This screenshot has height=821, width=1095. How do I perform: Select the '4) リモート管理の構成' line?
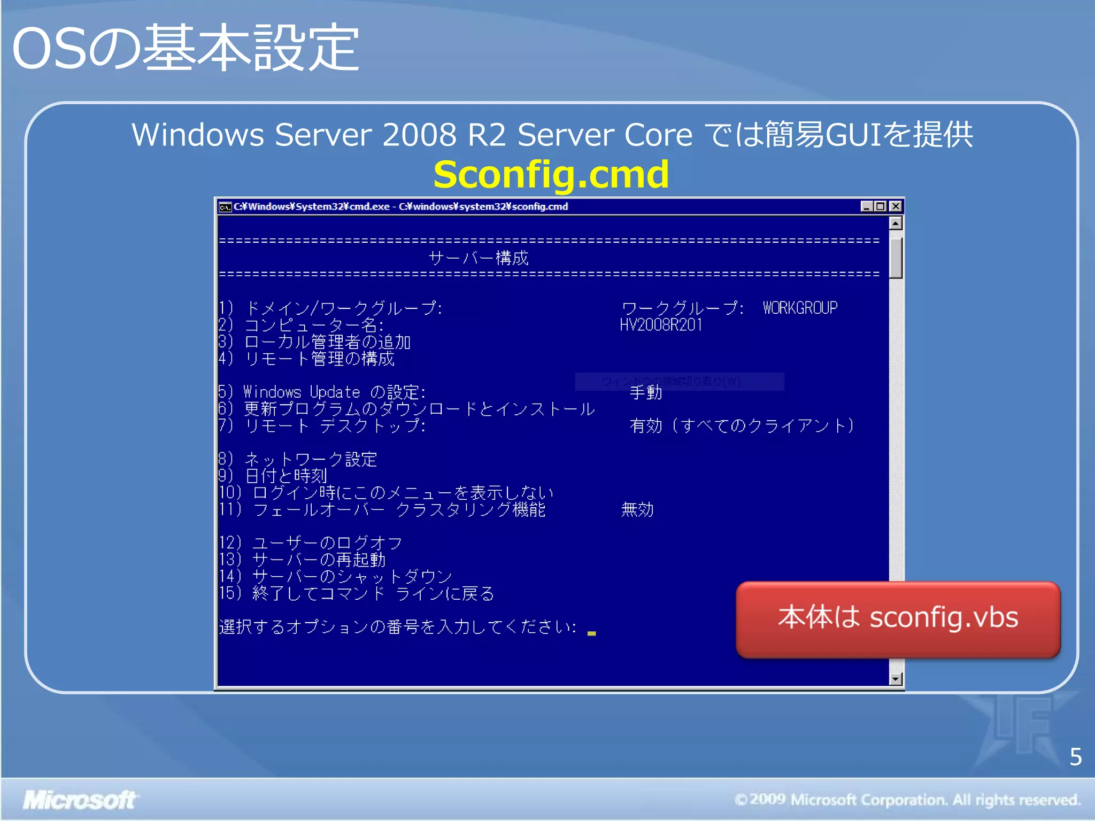pyautogui.click(x=306, y=358)
